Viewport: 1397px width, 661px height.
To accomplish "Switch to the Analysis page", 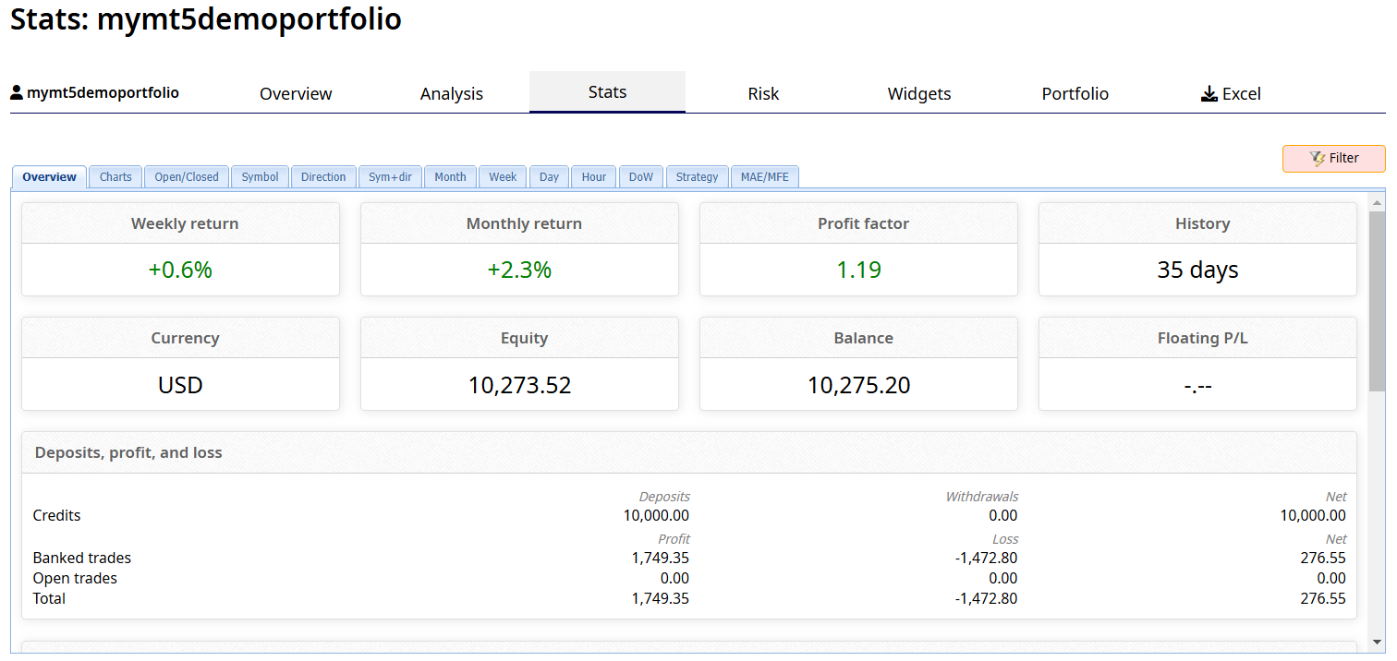I will coord(452,93).
